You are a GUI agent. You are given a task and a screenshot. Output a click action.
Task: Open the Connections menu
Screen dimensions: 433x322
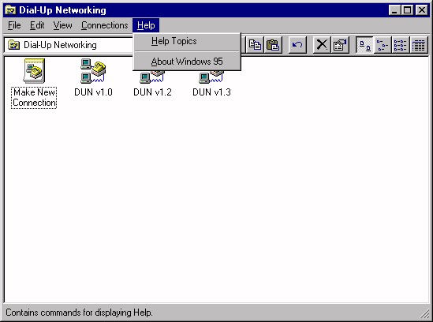[x=104, y=25]
